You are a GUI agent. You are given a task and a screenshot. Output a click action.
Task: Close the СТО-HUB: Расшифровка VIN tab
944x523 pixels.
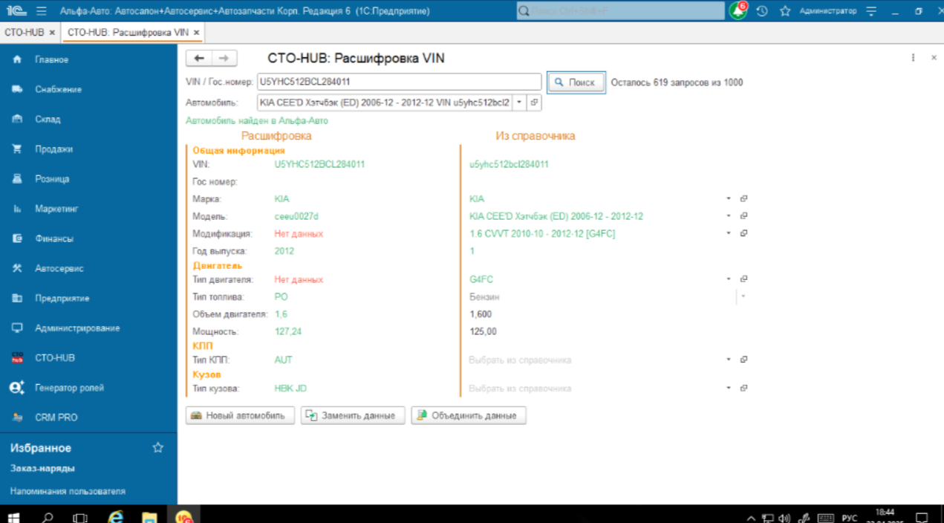tap(196, 33)
